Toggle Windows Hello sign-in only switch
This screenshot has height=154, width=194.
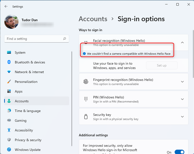[x=179, y=152]
